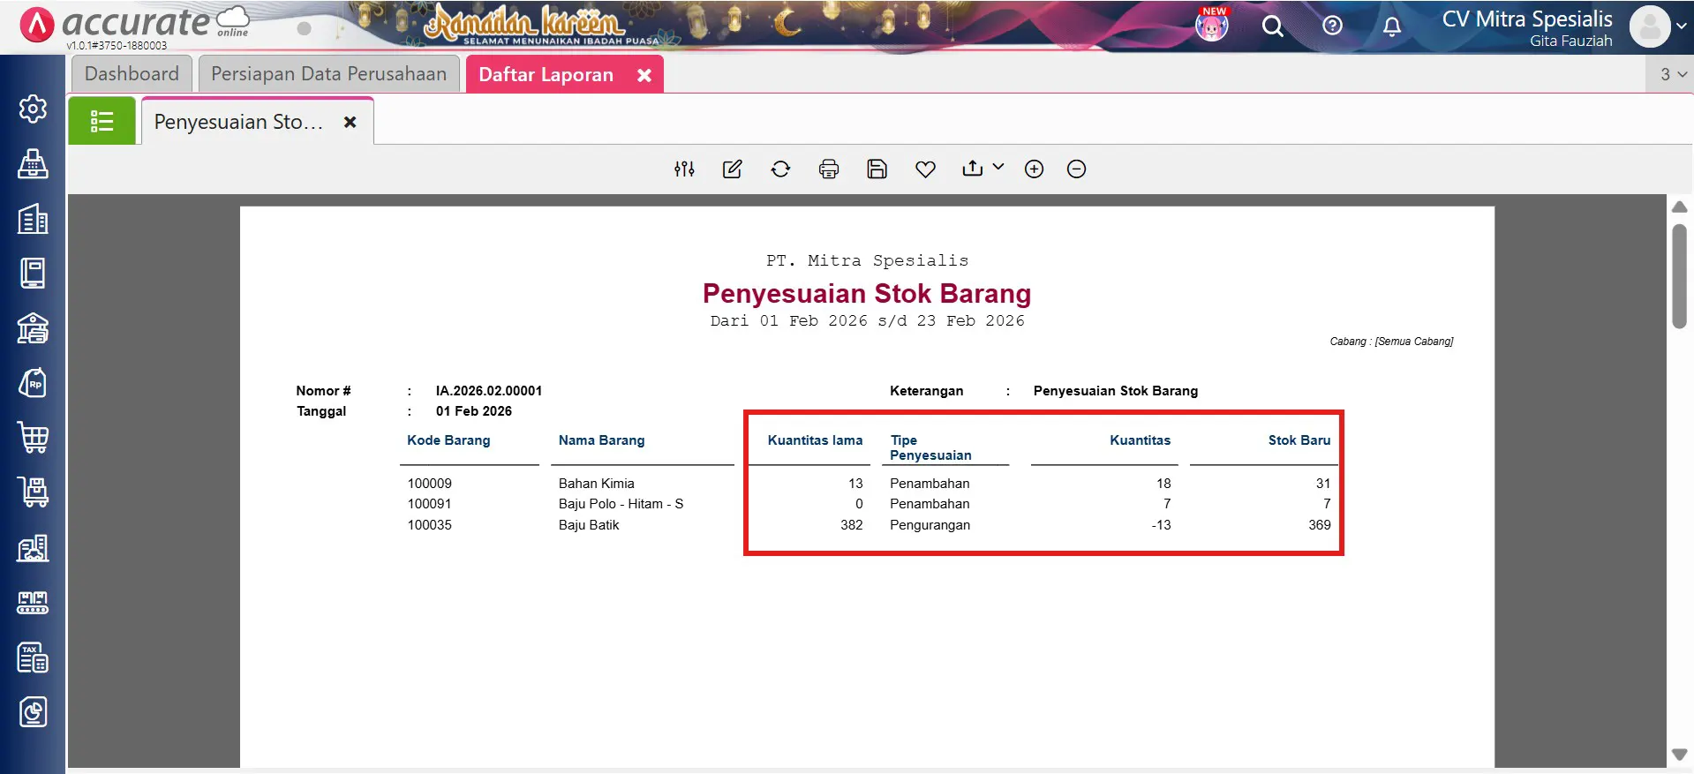Viewport: 1694px width, 774px height.
Task: Click the Accurate online logo
Action: tap(136, 25)
